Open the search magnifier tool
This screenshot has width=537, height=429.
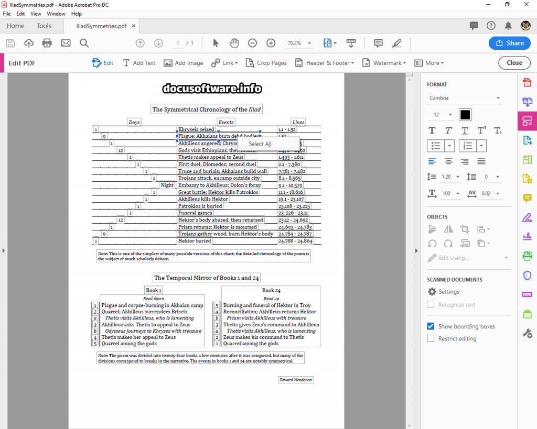click(x=84, y=43)
